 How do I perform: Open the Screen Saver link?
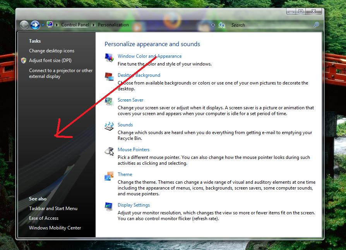(130, 100)
